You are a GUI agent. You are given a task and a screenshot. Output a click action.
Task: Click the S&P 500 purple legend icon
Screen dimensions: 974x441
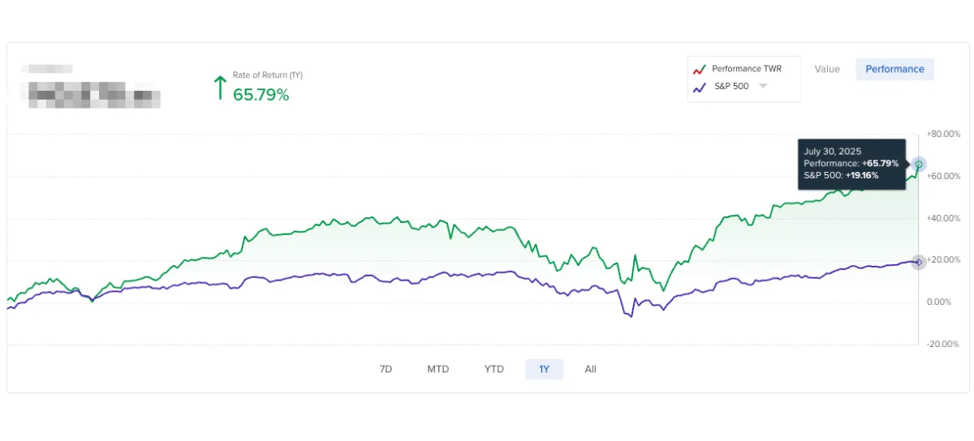700,87
